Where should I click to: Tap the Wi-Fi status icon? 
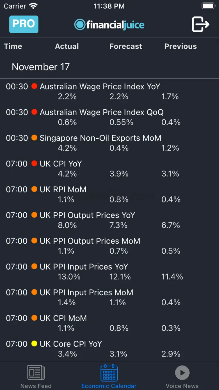click(x=33, y=6)
